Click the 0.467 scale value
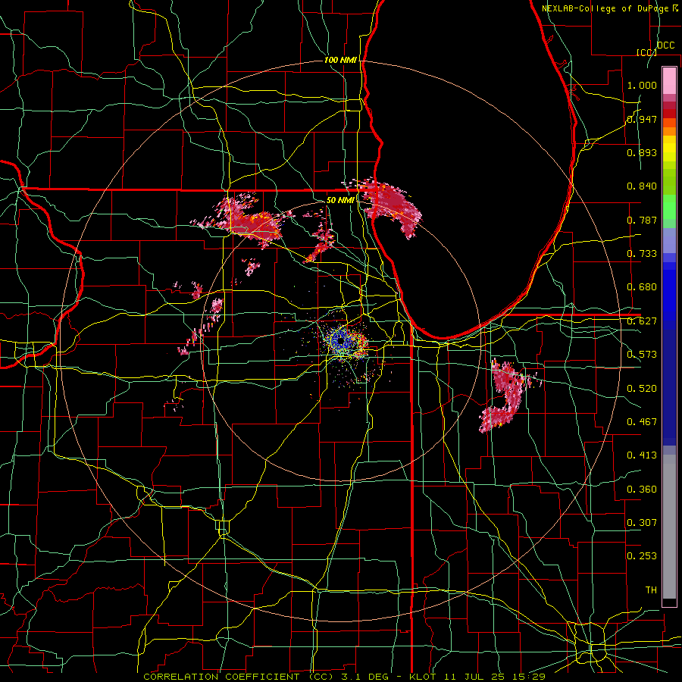Screen dimensions: 682x682 pyautogui.click(x=642, y=421)
